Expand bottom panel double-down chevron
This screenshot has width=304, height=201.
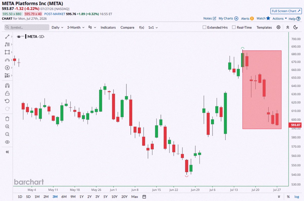(279, 197)
